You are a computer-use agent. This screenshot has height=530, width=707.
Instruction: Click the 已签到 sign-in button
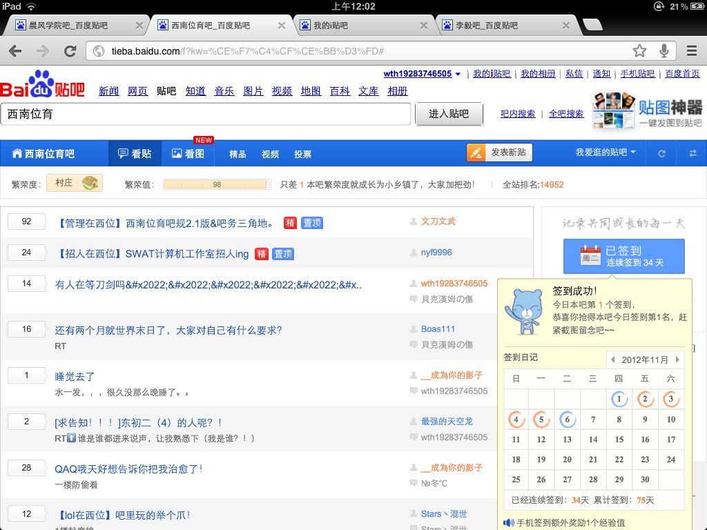[624, 256]
